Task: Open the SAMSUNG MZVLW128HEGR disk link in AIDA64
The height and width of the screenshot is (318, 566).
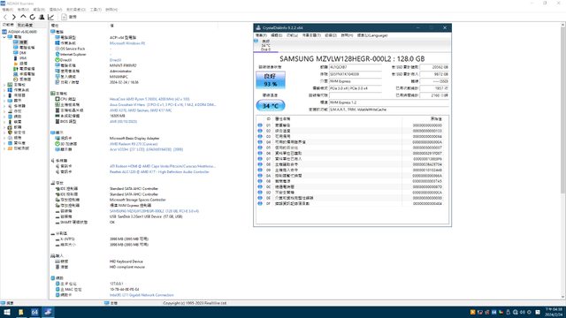Action: (x=154, y=211)
